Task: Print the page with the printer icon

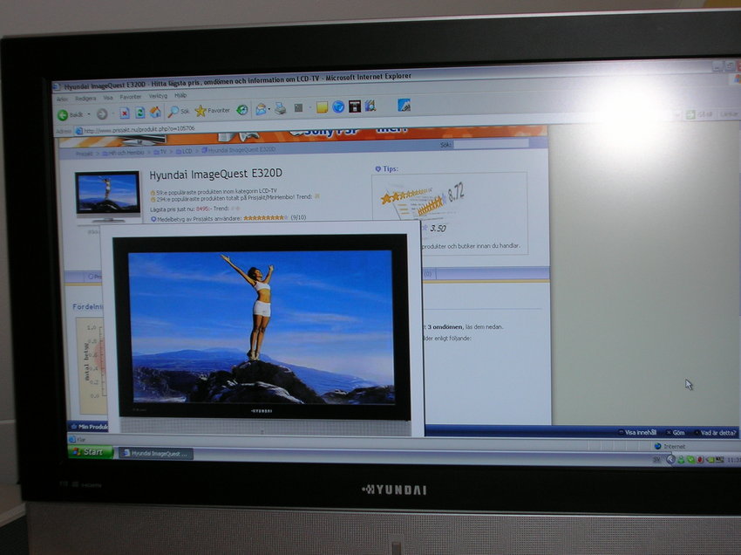Action: [280, 109]
